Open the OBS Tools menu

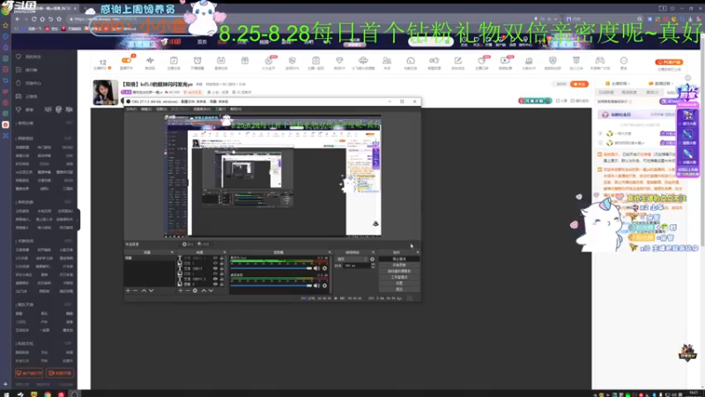click(x=220, y=109)
